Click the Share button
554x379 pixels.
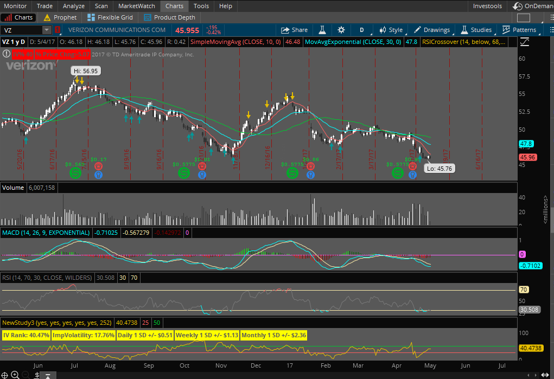[x=294, y=30]
